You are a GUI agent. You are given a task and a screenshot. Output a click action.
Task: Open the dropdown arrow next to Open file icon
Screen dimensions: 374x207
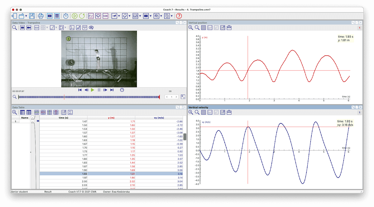coord(26,16)
